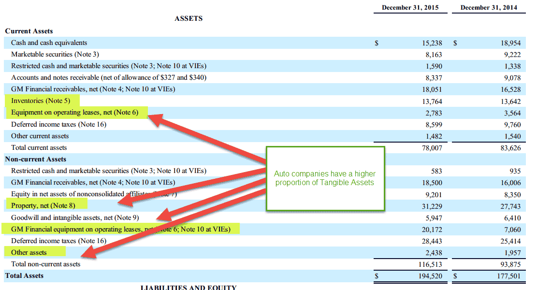Click the 'December 31, 2014' column header
Screen dimensions: 537x290
[x=489, y=8]
